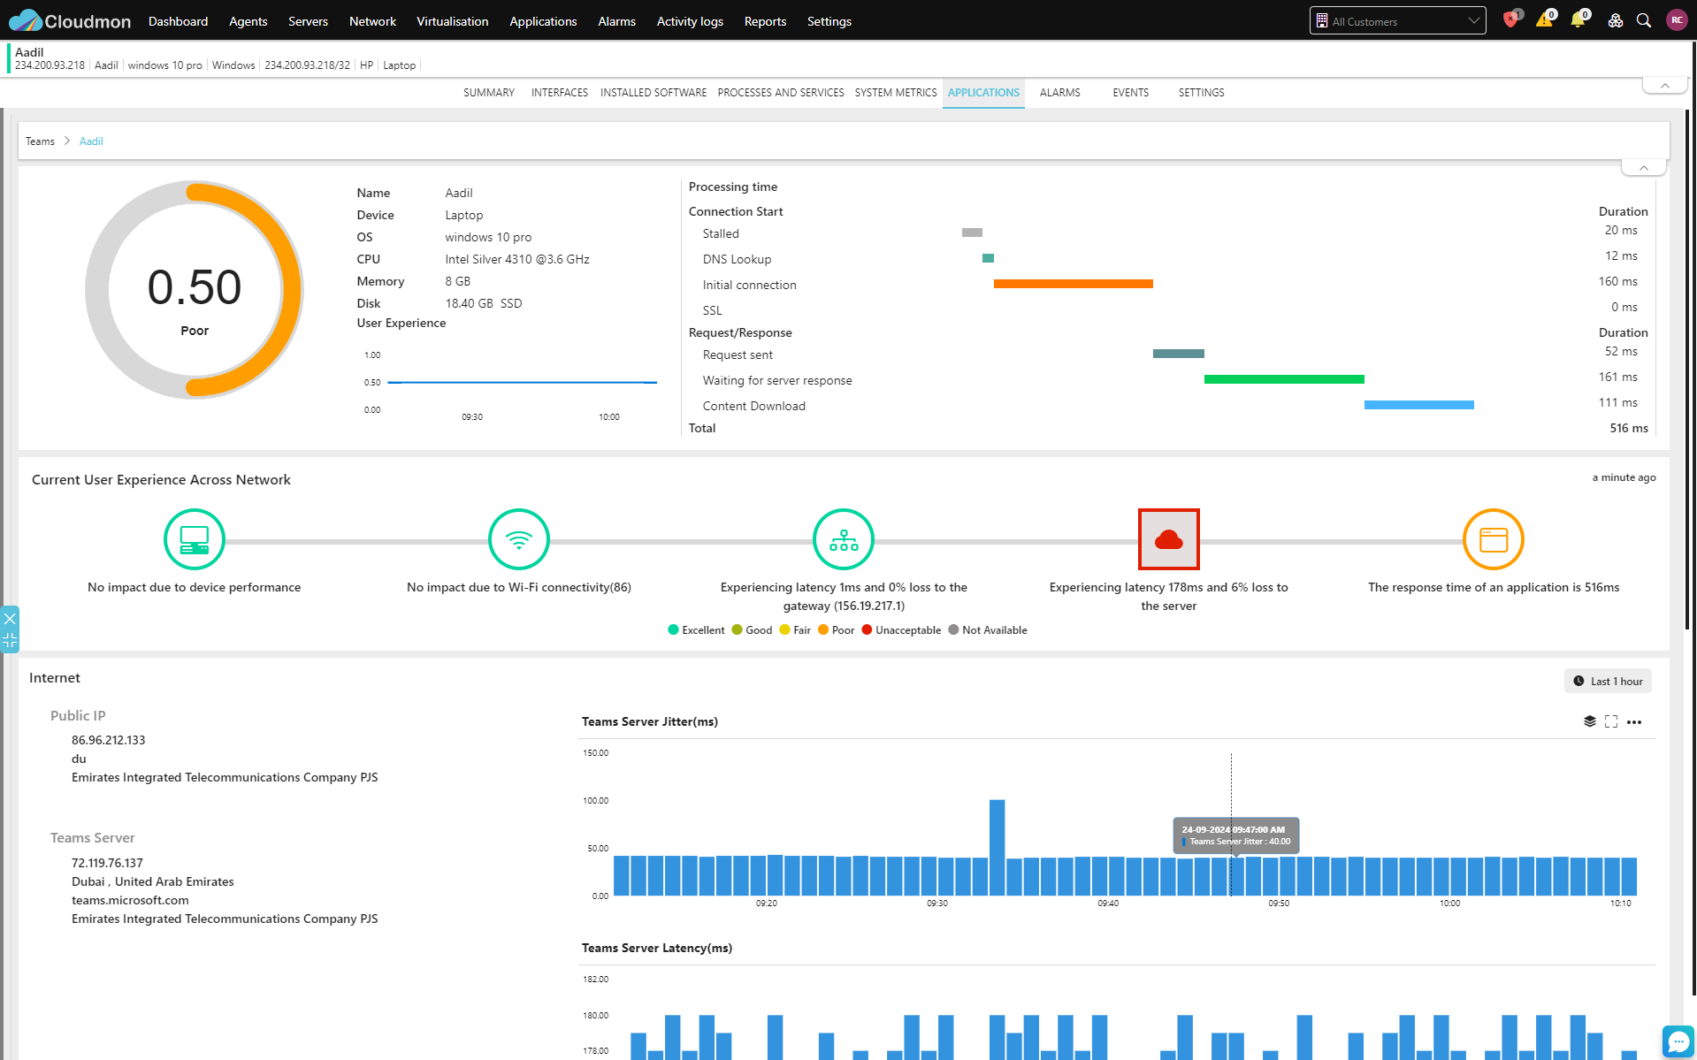Open the Last 1 hour time range selector
This screenshot has height=1060, width=1697.
1608,681
